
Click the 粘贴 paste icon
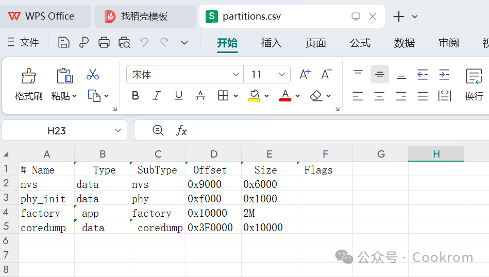64,76
